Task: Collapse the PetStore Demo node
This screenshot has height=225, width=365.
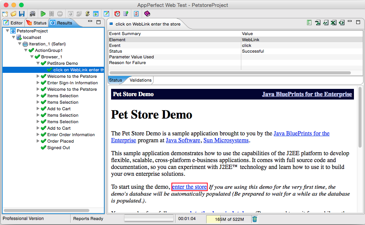Action: 38,63
